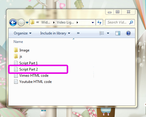Toggle the preview pane icon

coord(118,33)
